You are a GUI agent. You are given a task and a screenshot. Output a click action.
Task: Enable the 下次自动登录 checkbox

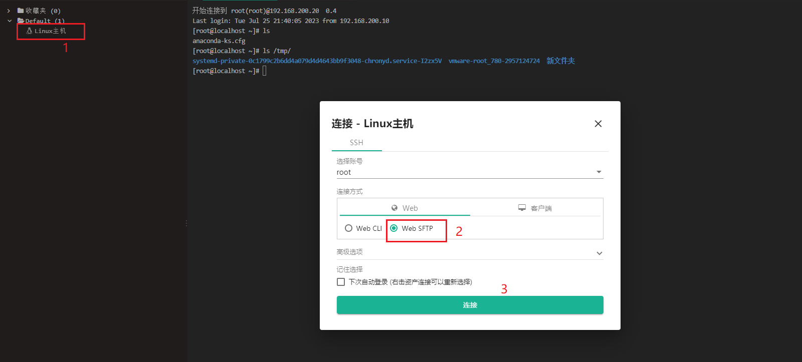pyautogui.click(x=341, y=282)
